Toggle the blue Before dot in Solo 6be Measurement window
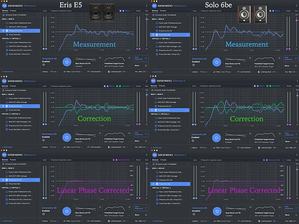Screen dimensions: 299x224 pyautogui.click(x=273, y=11)
